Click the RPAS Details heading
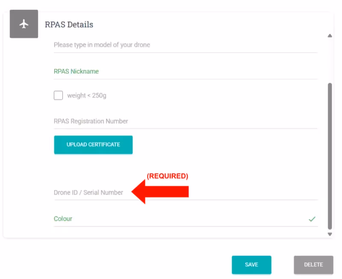The height and width of the screenshot is (279, 342). click(69, 24)
